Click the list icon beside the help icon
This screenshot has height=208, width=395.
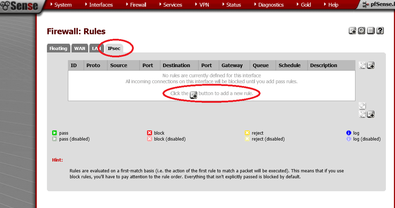[x=371, y=31]
